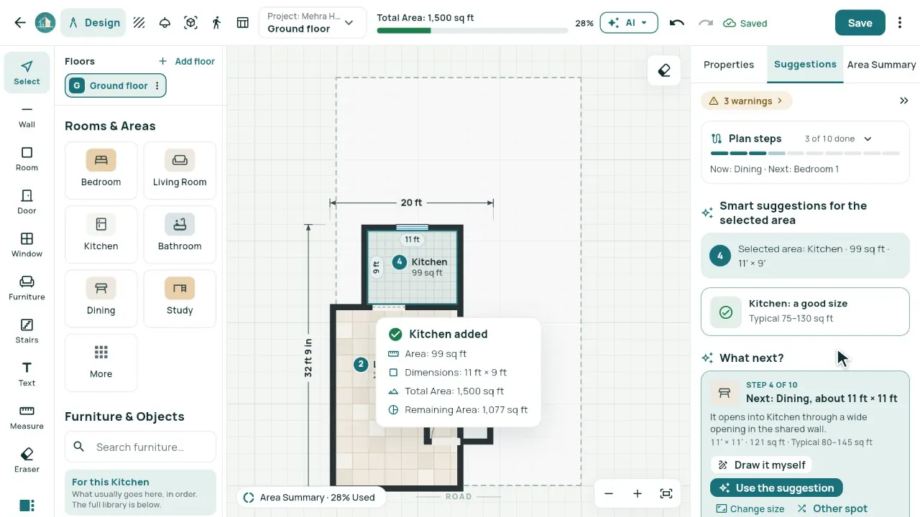This screenshot has height=517, width=920.
Task: Choose the Room tool
Action: pos(27,159)
